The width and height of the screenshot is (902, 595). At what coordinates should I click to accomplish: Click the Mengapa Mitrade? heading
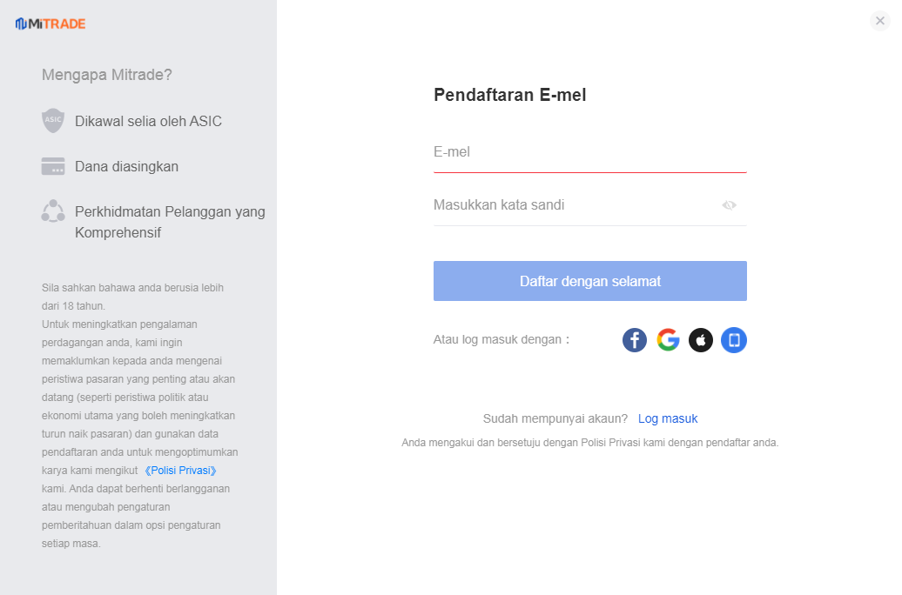click(x=107, y=75)
